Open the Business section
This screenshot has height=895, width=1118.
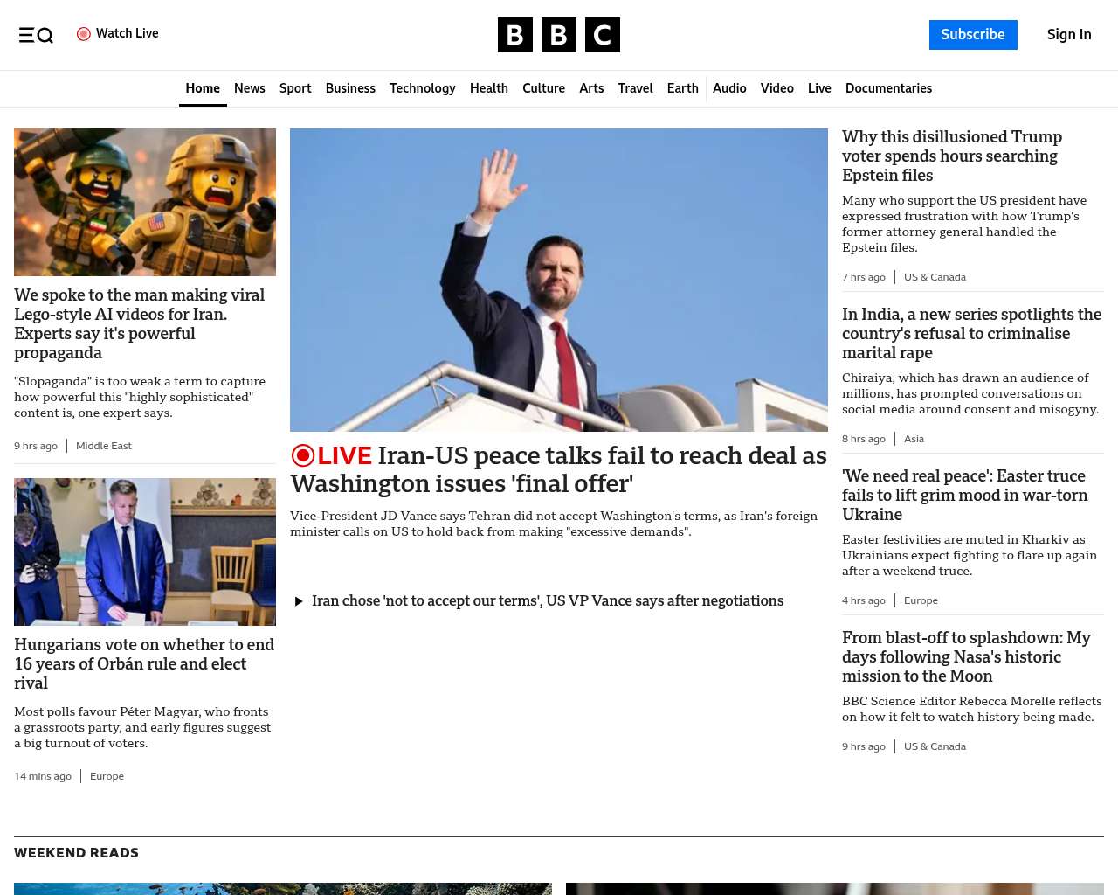[x=350, y=88]
